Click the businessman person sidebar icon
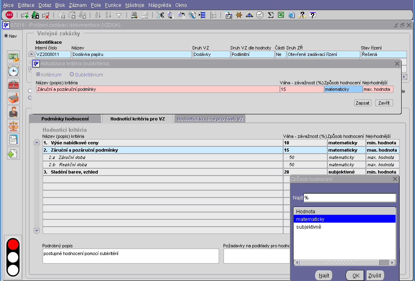The image size is (415, 281). coord(13,112)
